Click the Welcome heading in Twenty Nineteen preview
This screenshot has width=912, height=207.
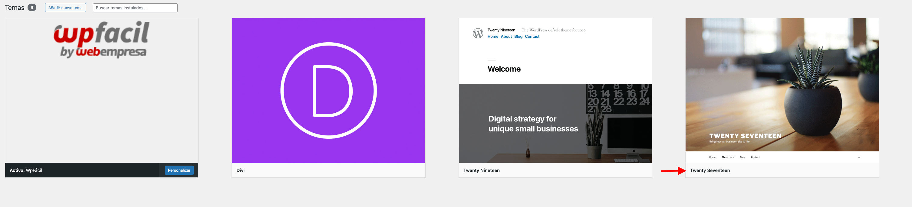[x=504, y=69]
